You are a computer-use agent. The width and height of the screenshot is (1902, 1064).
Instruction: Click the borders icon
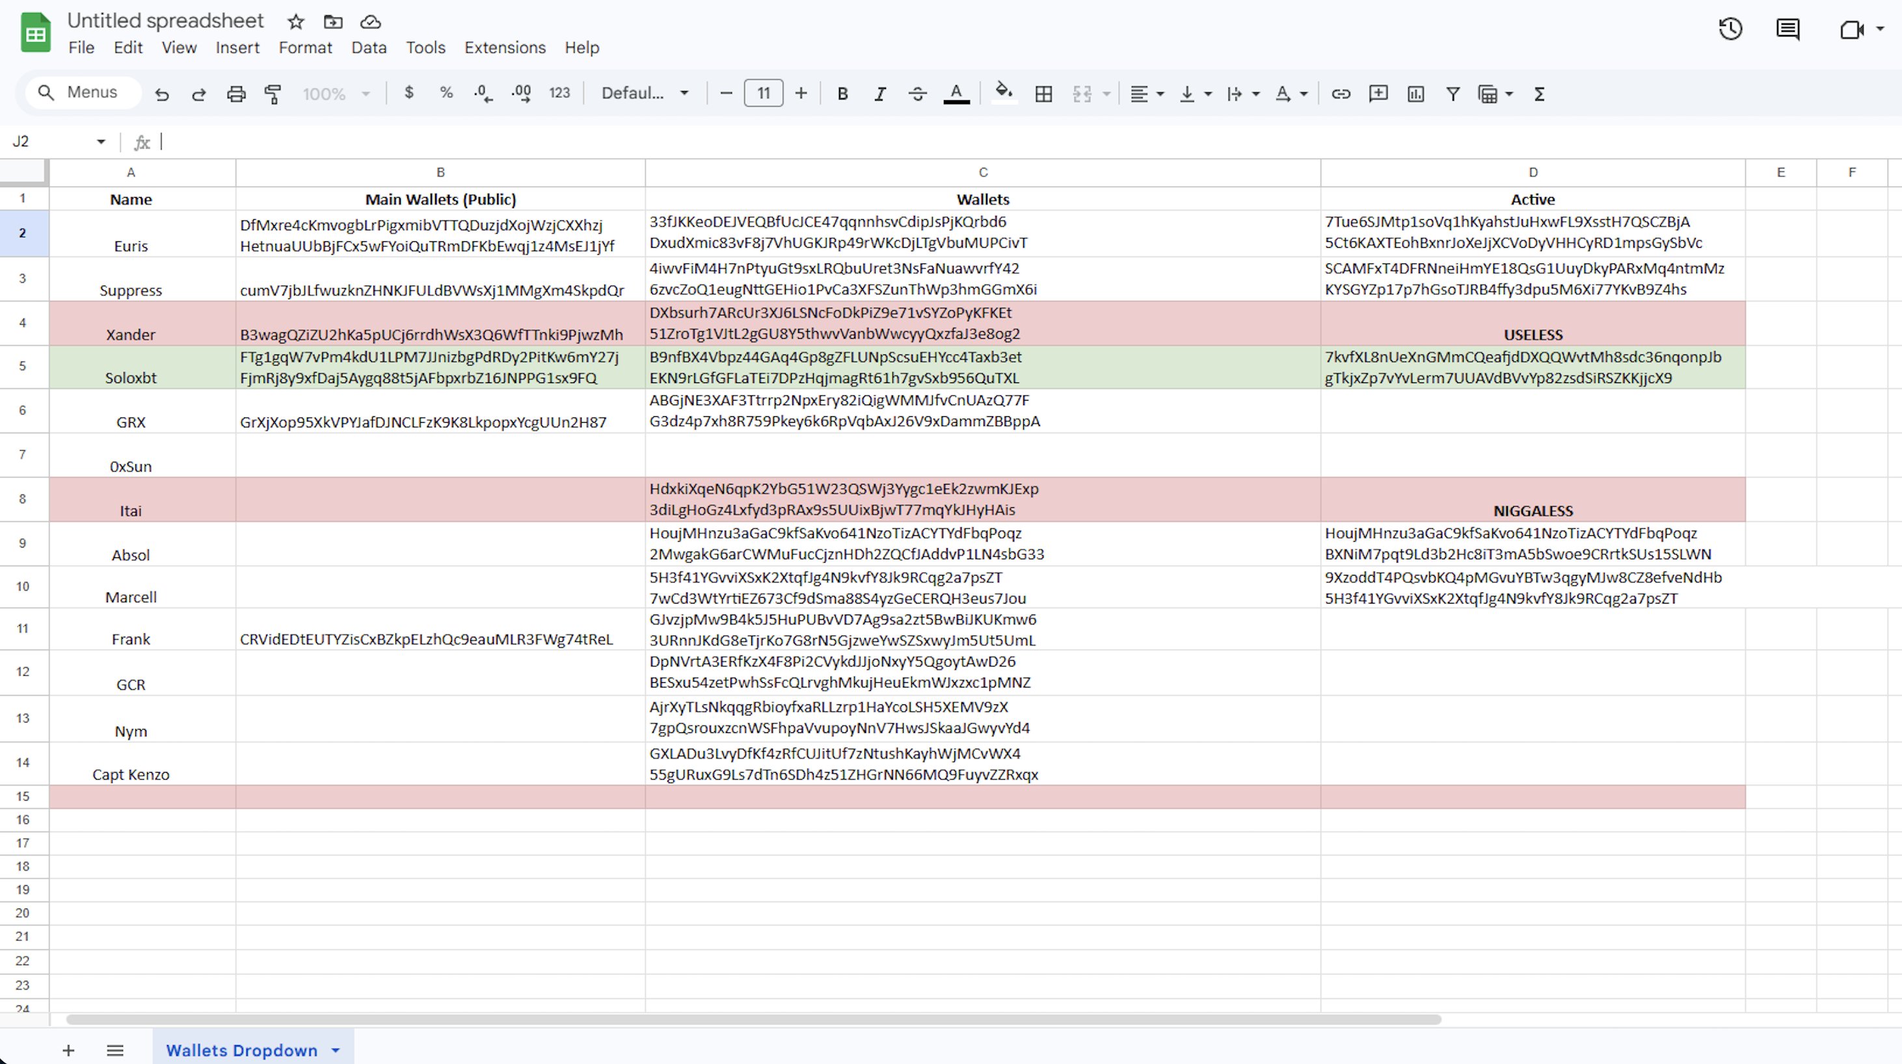(1043, 94)
